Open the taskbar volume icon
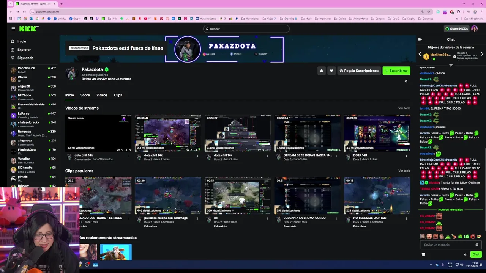This screenshot has width=486, height=273. (462, 265)
